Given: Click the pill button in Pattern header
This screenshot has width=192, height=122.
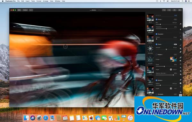Looking at the screenshot, I should coord(175,55).
